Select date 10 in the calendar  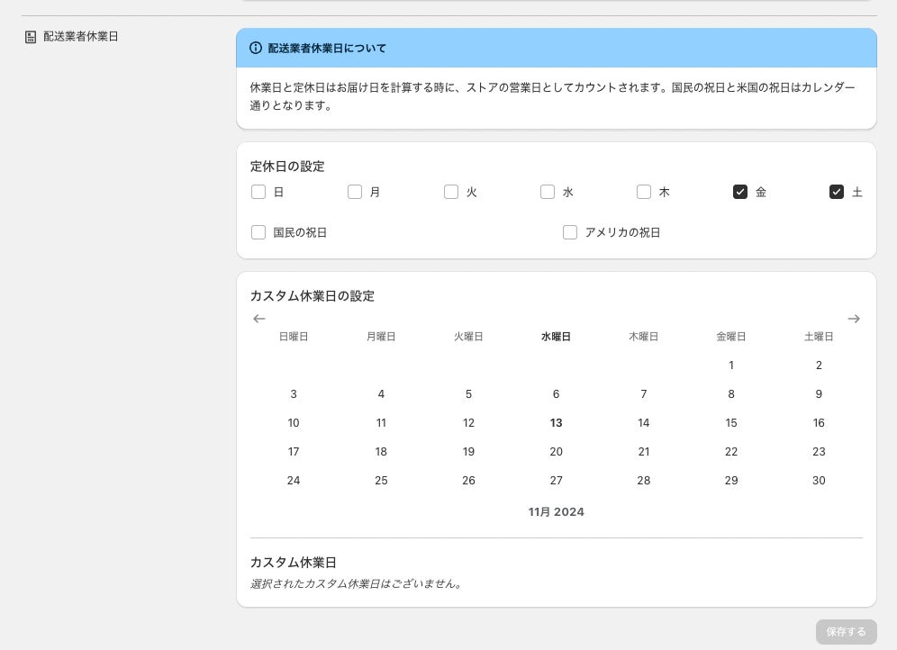(294, 423)
